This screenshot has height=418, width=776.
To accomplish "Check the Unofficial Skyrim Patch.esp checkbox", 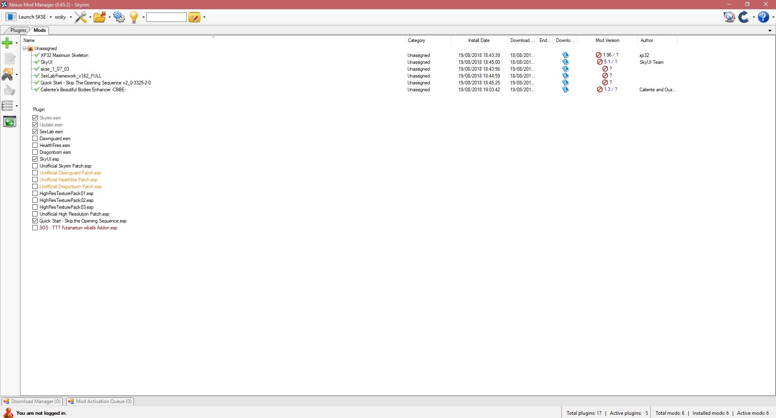I will click(x=35, y=166).
